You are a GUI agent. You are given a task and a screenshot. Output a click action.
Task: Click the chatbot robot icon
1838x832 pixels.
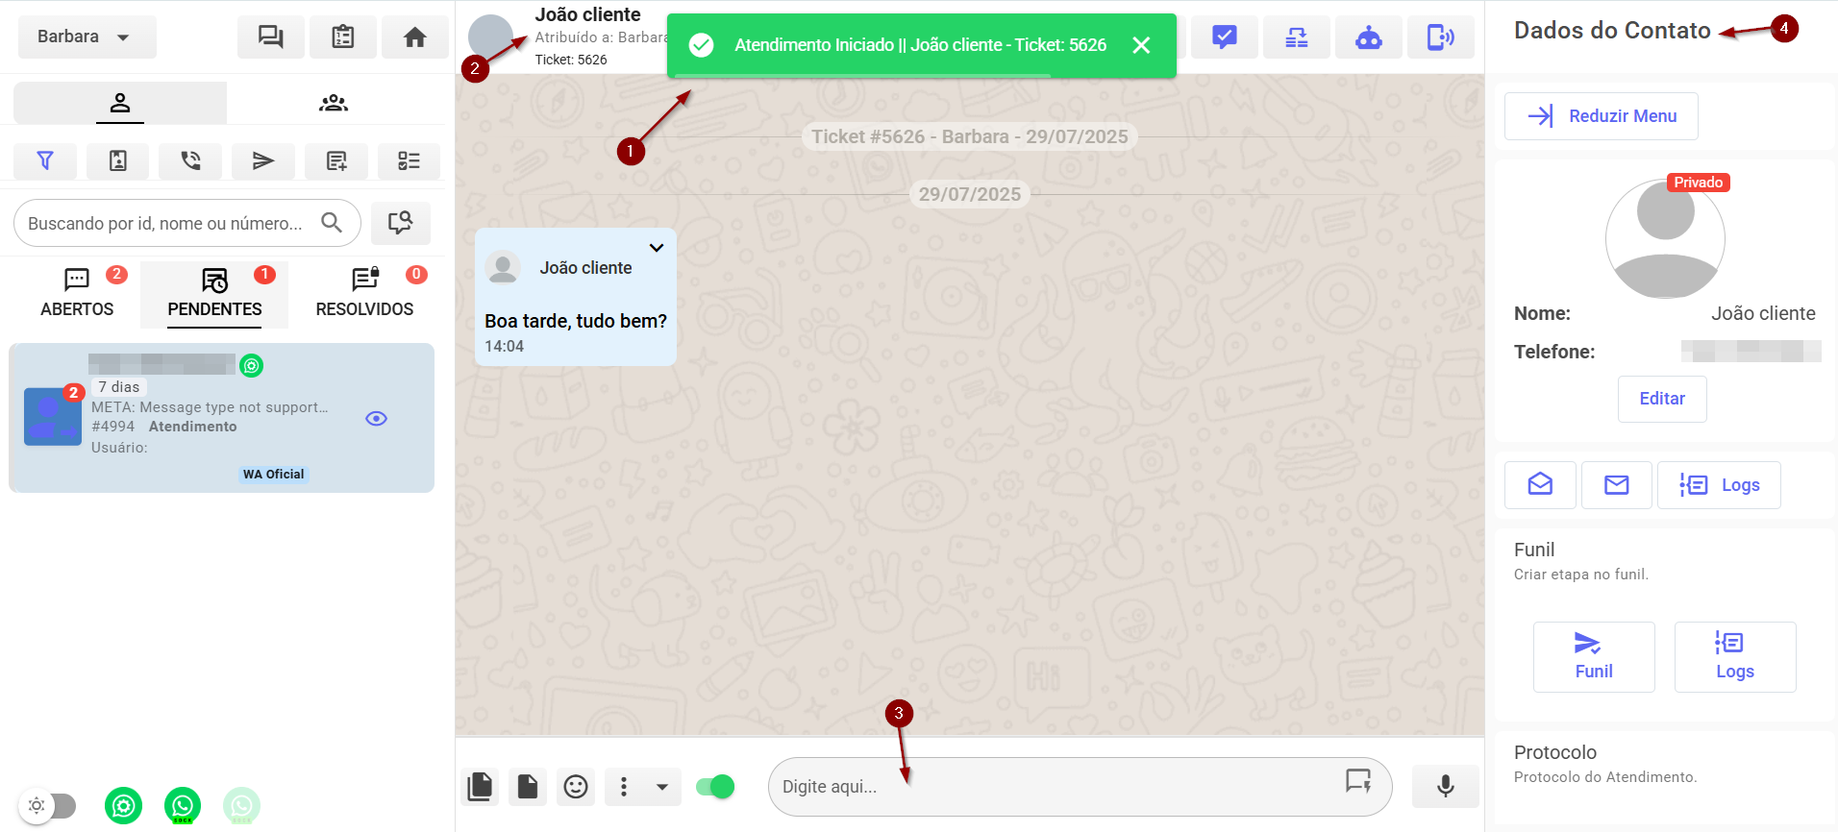(x=1368, y=37)
